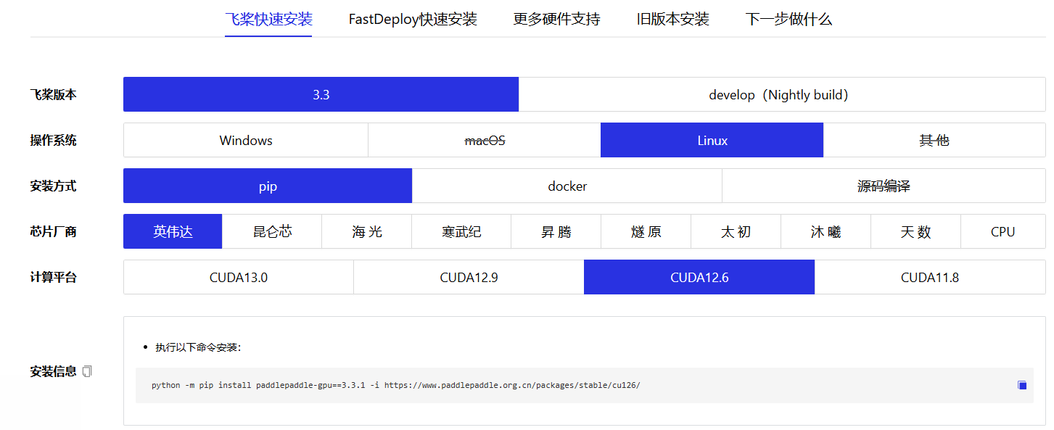The width and height of the screenshot is (1054, 430).
Task: Select 沐曦 chip vendor
Action: coord(826,231)
